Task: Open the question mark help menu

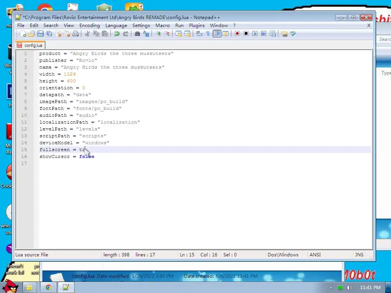Action: click(234, 26)
